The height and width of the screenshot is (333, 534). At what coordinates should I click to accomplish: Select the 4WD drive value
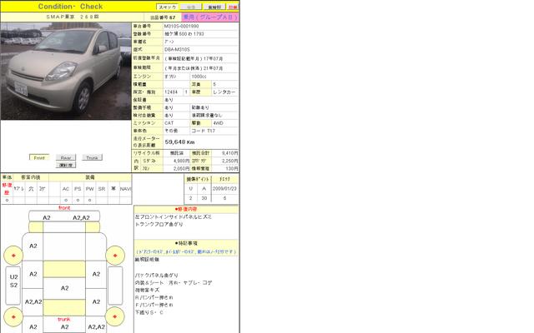pos(218,123)
